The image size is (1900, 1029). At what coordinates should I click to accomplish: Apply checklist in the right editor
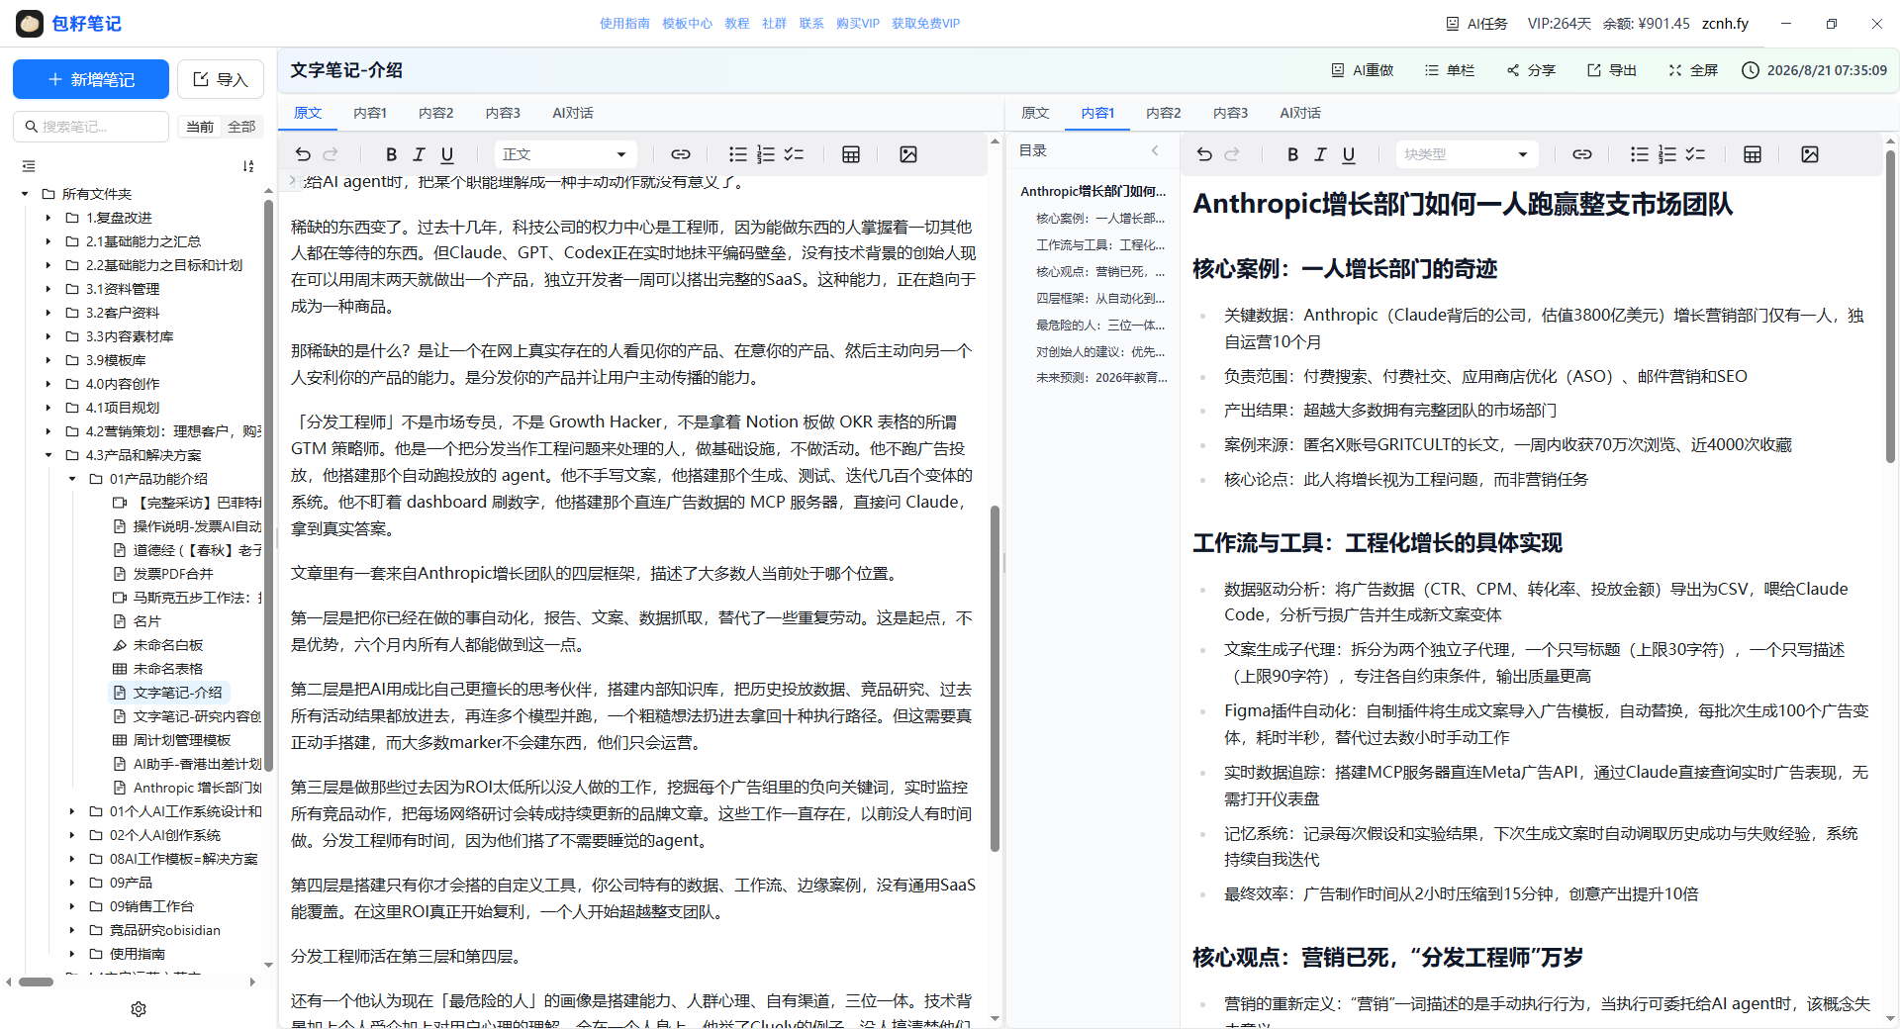1695,154
